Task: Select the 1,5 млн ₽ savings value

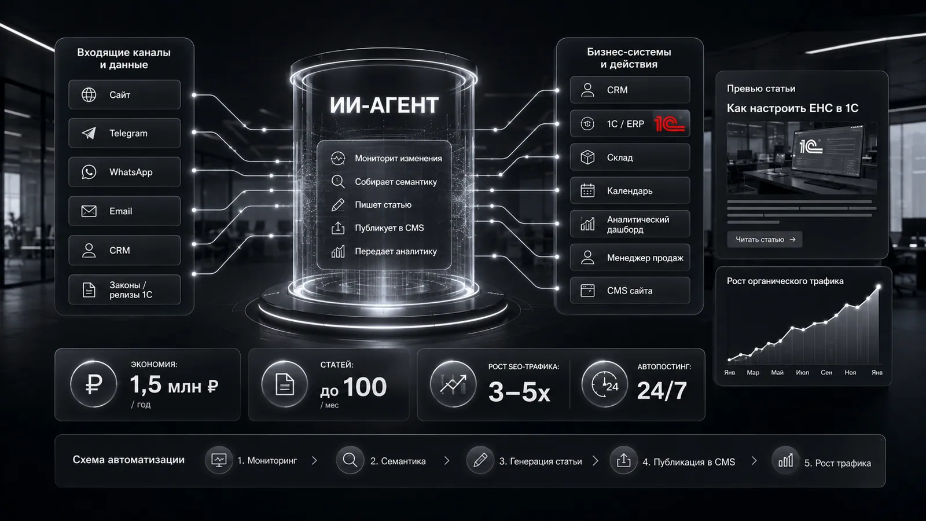Action: [x=174, y=385]
